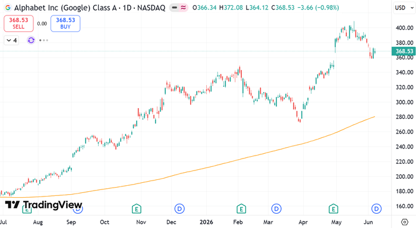Screen dimensions: 416x228
Task: Click the 340.00 price axis label
Action: pos(404,72)
